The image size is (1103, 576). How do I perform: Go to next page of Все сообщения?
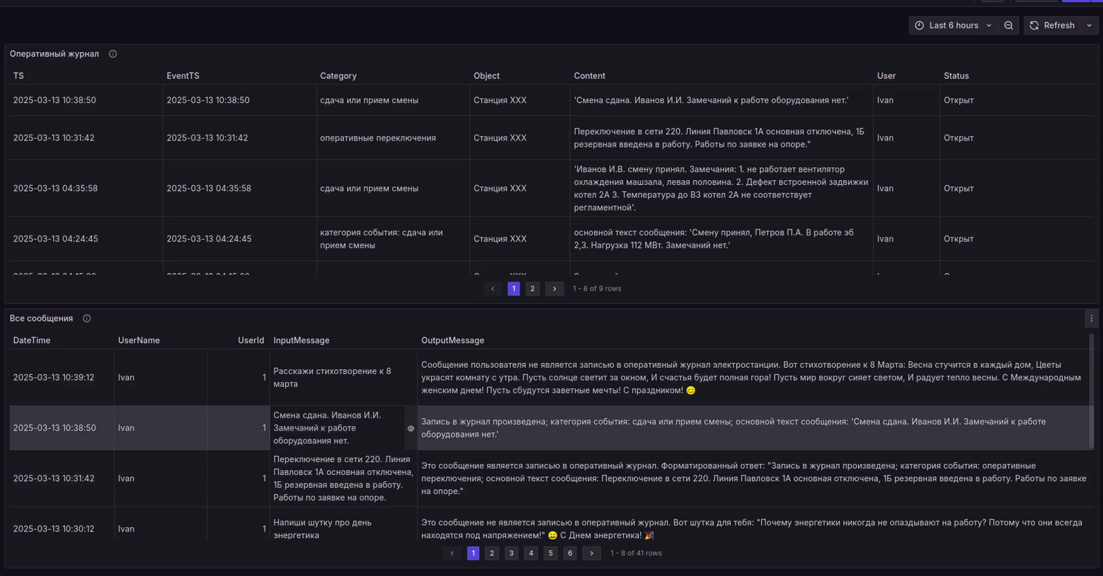[591, 553]
